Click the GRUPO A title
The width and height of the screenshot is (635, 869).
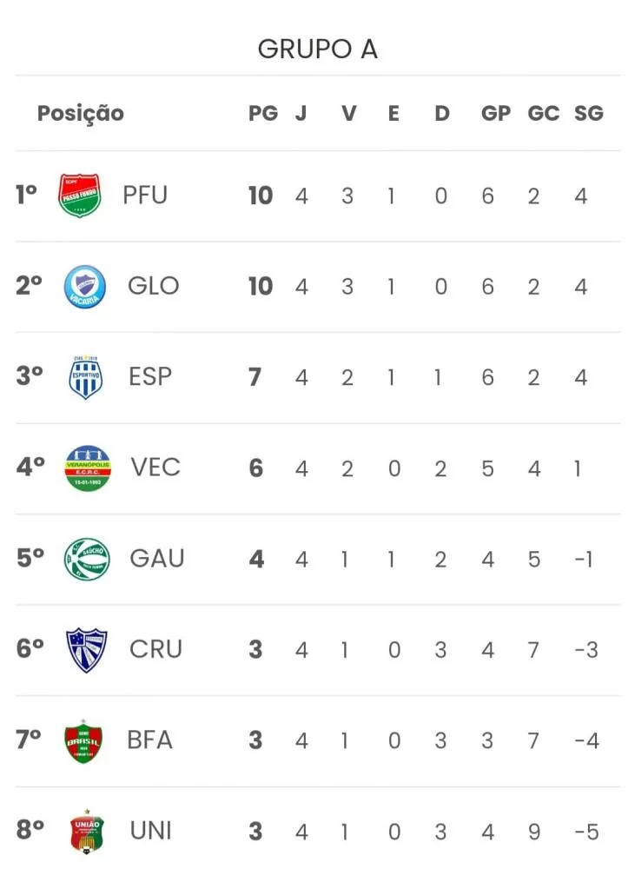pyautogui.click(x=318, y=49)
